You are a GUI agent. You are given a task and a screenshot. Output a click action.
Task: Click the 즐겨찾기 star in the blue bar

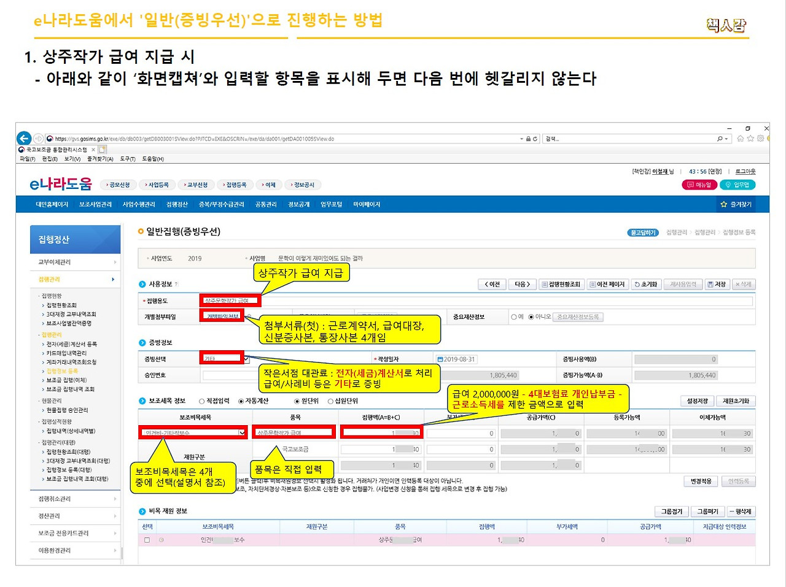[724, 204]
